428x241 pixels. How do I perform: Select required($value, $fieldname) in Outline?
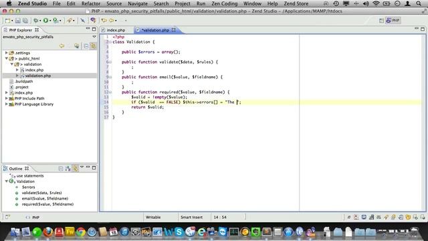47,204
